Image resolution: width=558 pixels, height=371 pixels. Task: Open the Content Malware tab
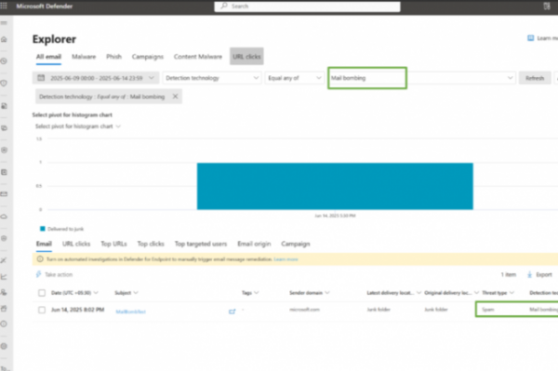pos(198,57)
